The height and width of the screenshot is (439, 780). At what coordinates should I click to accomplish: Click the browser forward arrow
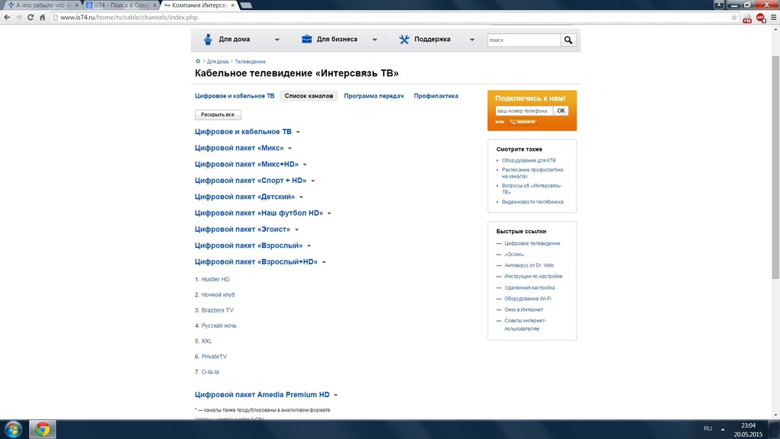tap(19, 18)
